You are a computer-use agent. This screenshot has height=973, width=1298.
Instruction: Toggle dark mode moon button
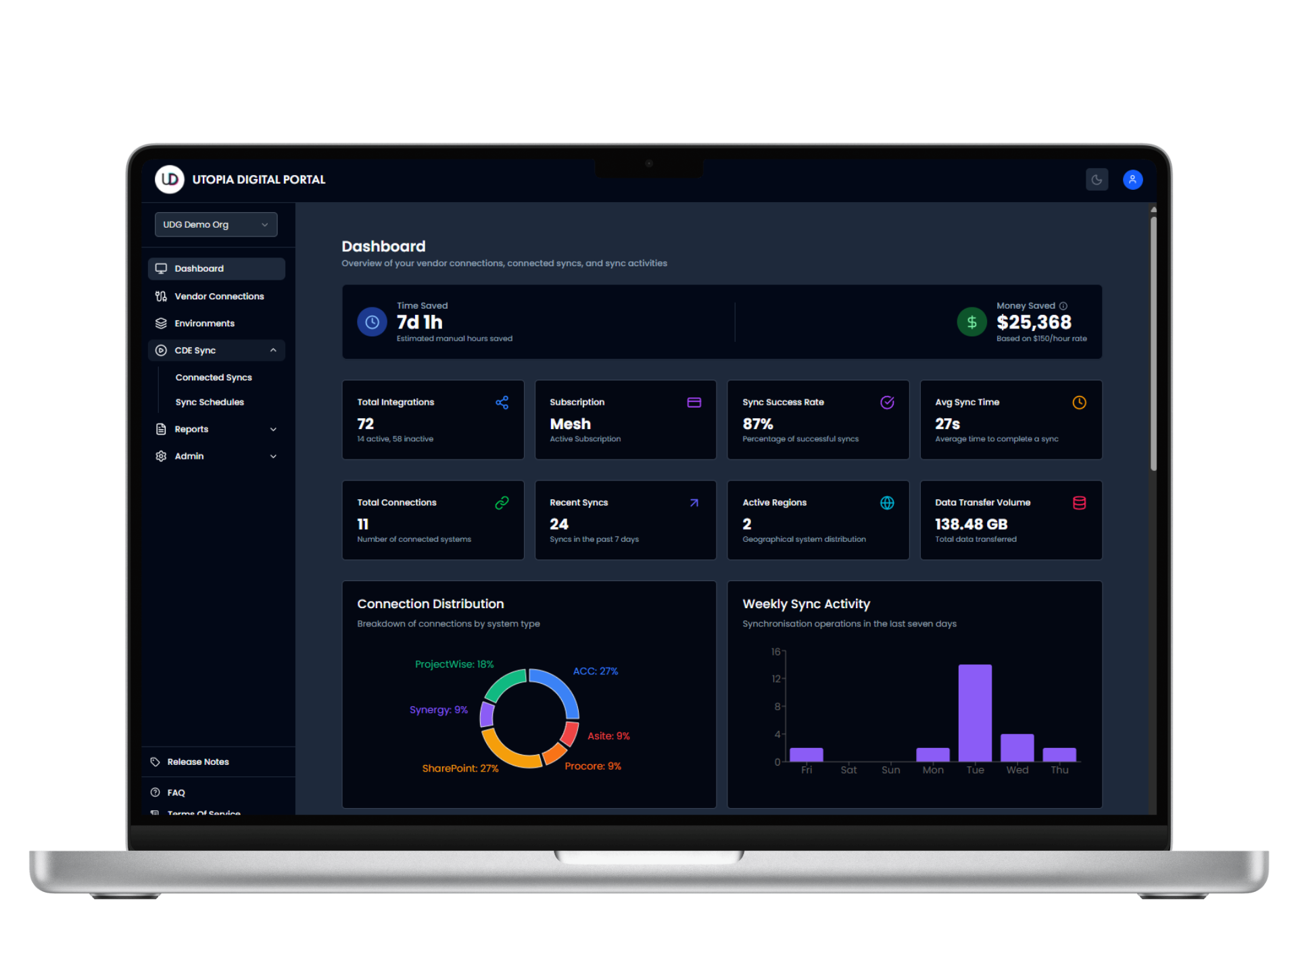pyautogui.click(x=1097, y=180)
